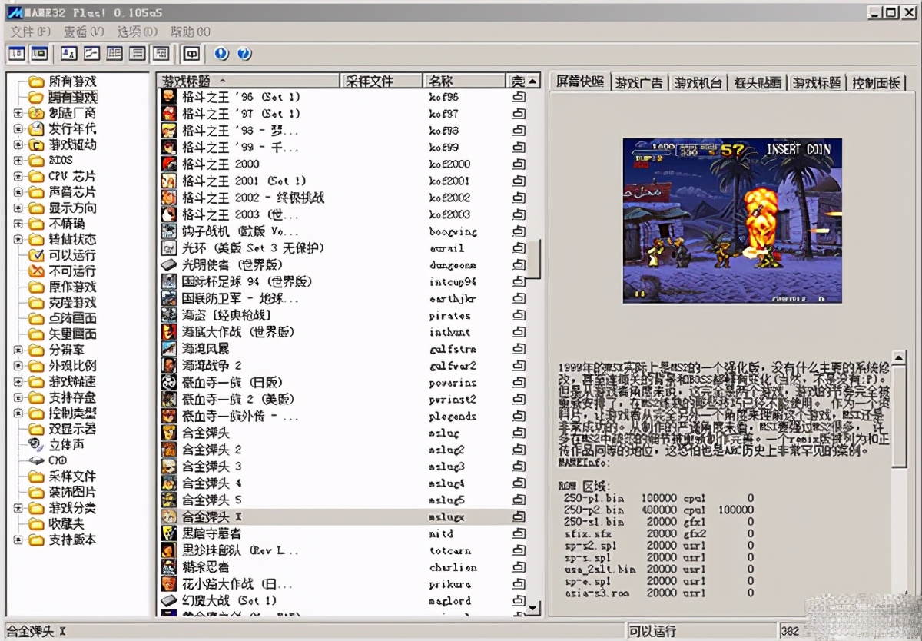Toggle the screenshot panel toolbar icon
Screen dimensions: 922x641
[39, 54]
